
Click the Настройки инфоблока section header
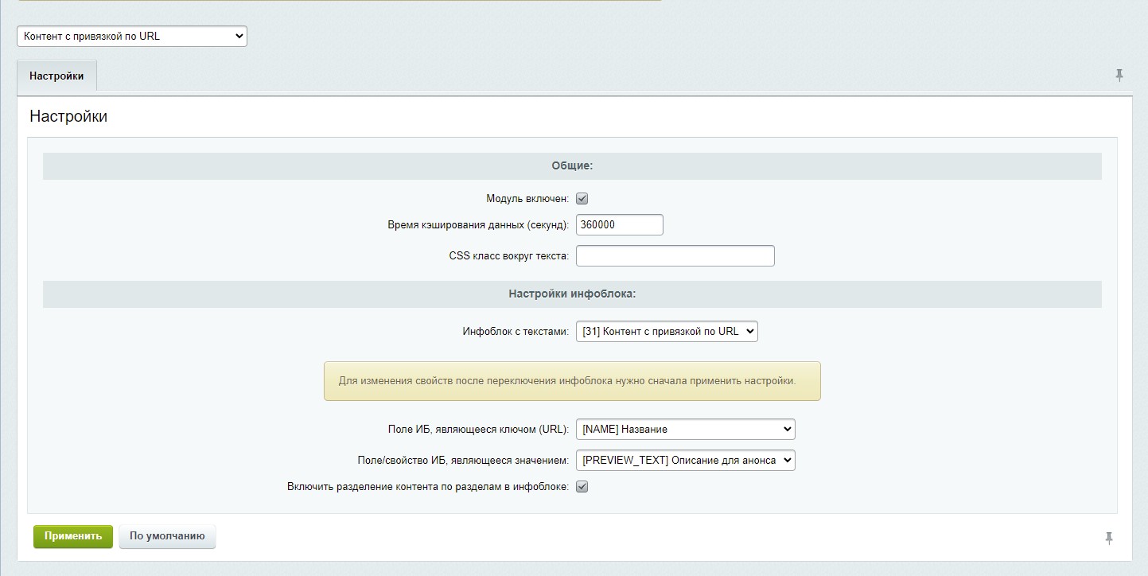coord(572,294)
